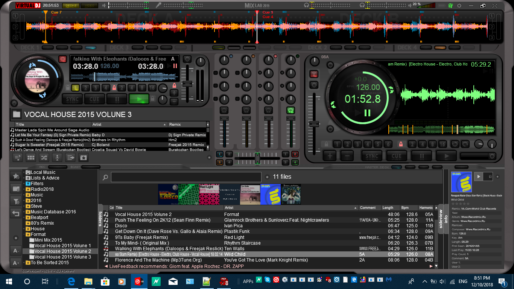Screen dimensions: 514x289
Task: Click the red sampler icon on right deck
Action: (x=314, y=74)
